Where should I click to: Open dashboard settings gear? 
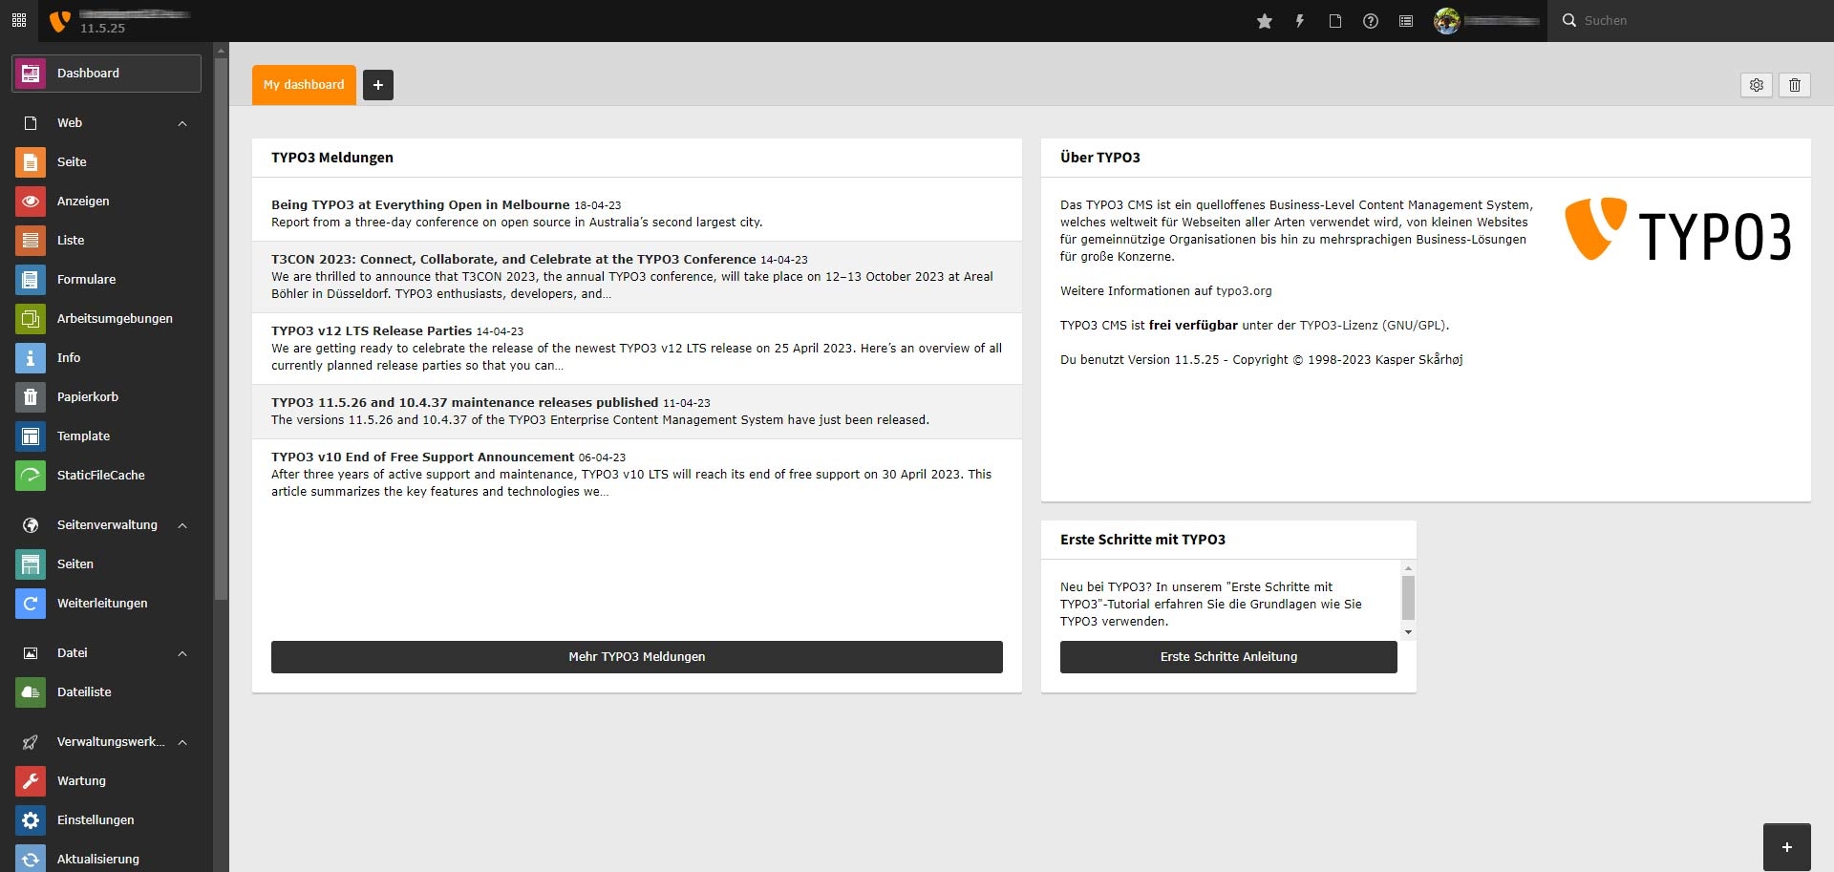(x=1757, y=85)
